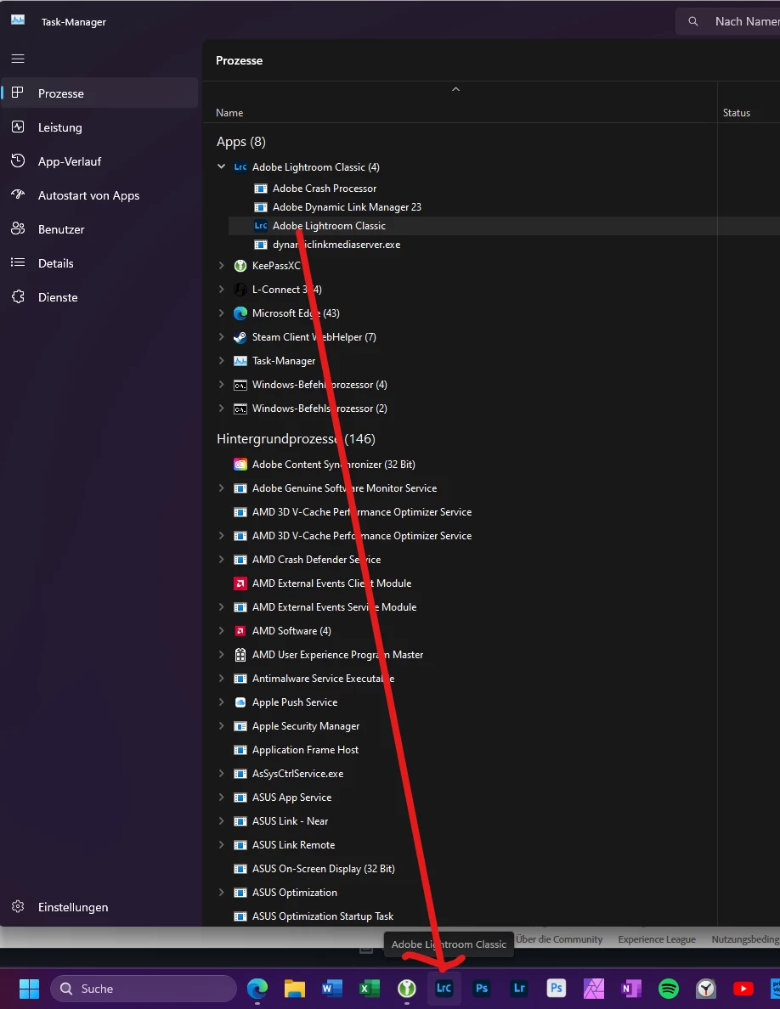The height and width of the screenshot is (1009, 780).
Task: Select Antimalware Service Executable row
Action: 323,679
